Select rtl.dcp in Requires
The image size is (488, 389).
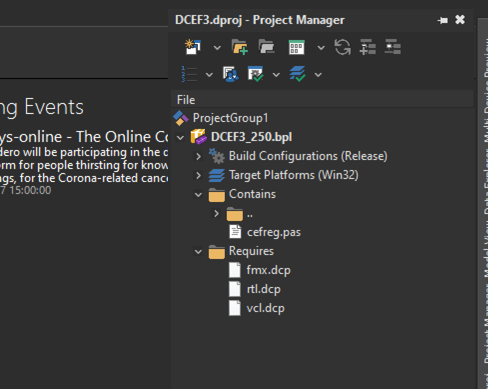click(x=264, y=289)
